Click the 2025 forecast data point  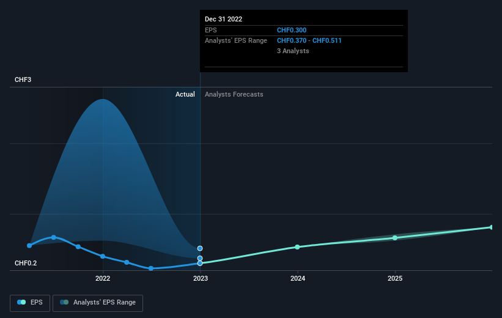tap(395, 238)
